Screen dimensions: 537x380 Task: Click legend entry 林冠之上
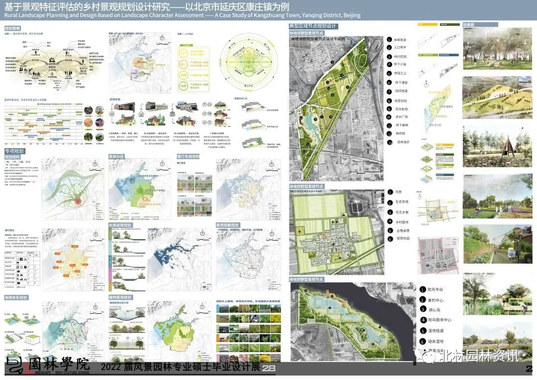[400, 73]
